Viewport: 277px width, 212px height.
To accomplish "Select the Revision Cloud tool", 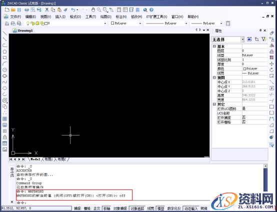I will (5, 76).
